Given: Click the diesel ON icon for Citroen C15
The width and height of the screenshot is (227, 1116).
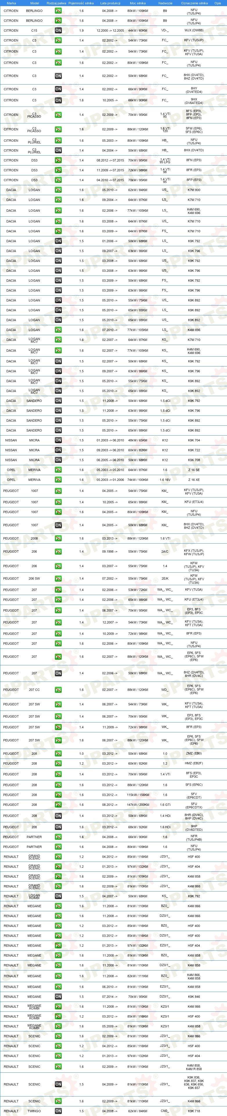Looking at the screenshot, I should click(x=58, y=30).
